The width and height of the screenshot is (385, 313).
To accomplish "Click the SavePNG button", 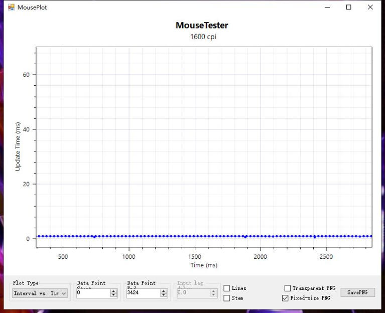I will (x=357, y=292).
